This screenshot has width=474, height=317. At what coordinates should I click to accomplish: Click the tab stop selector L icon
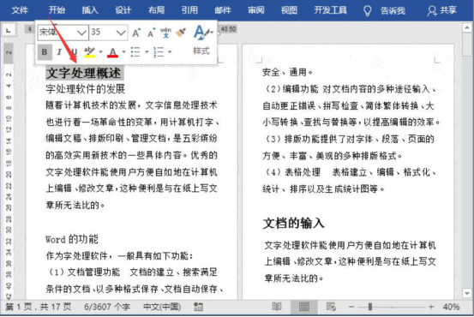pos(9,30)
